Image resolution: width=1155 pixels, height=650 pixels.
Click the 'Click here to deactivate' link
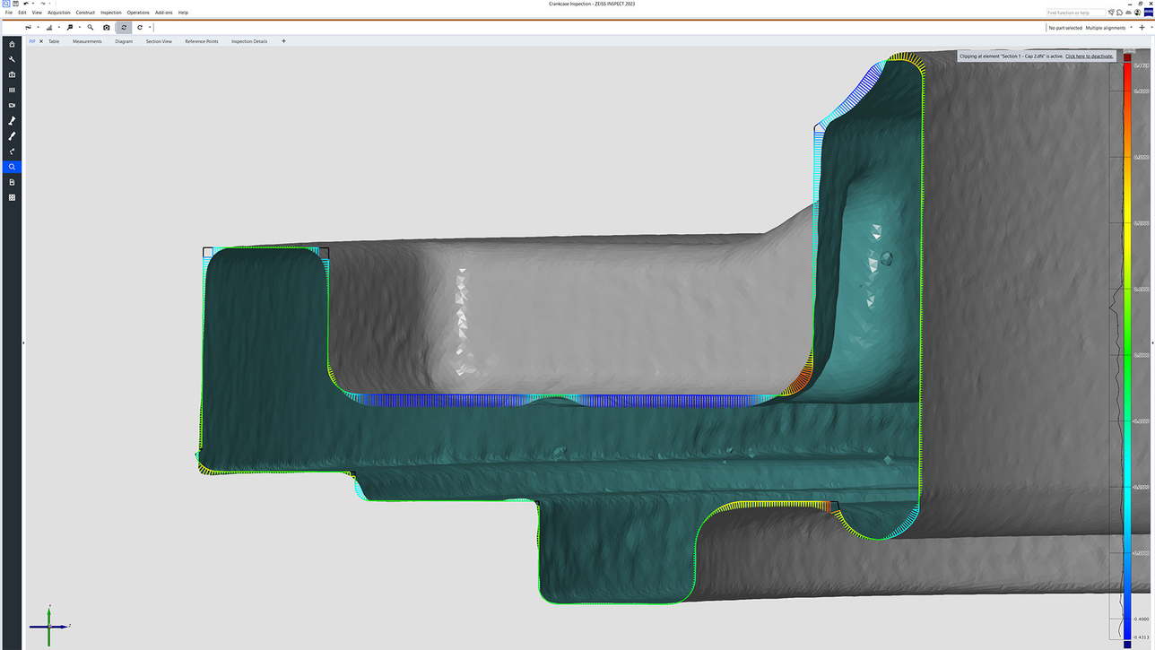click(1089, 56)
